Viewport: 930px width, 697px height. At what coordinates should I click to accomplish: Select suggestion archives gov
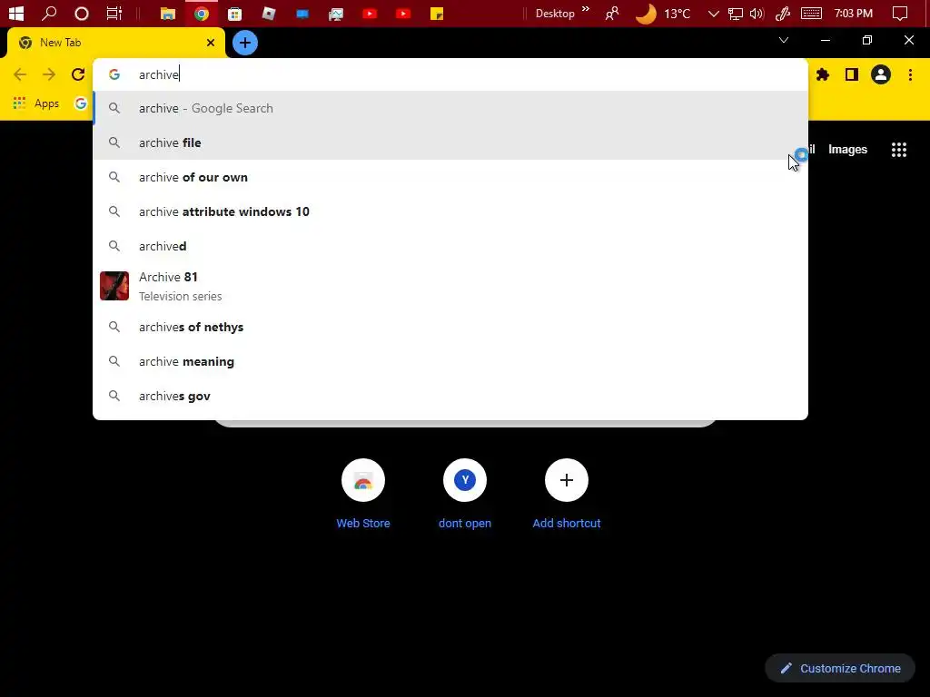450,396
